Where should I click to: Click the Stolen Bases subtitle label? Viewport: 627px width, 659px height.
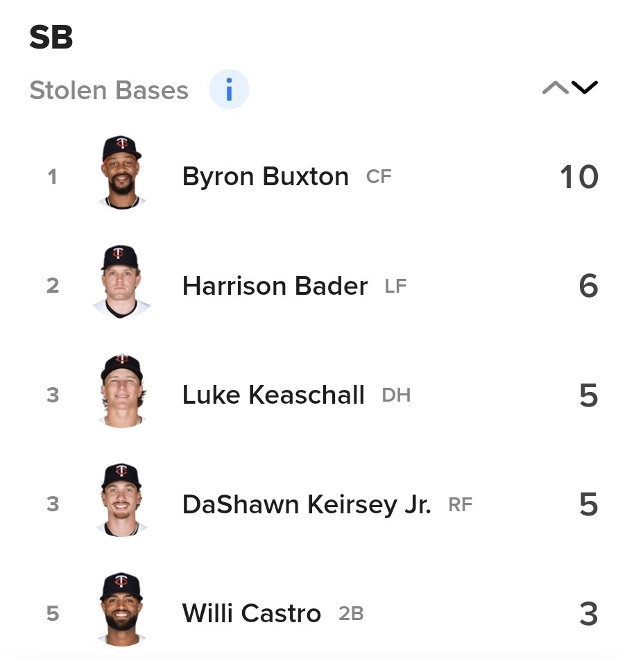[x=109, y=90]
